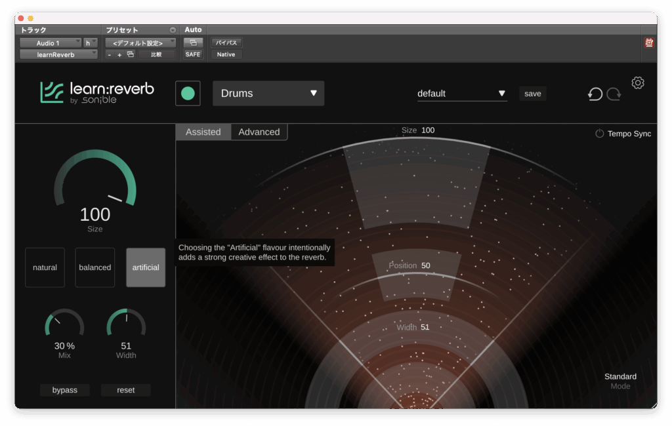Image resolution: width=672 pixels, height=426 pixels.
Task: Click the minus previous preset button
Action: [x=110, y=55]
